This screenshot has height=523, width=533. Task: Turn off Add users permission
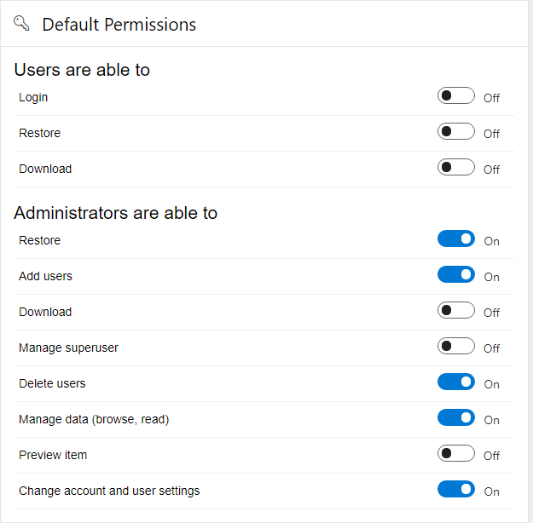tap(456, 275)
